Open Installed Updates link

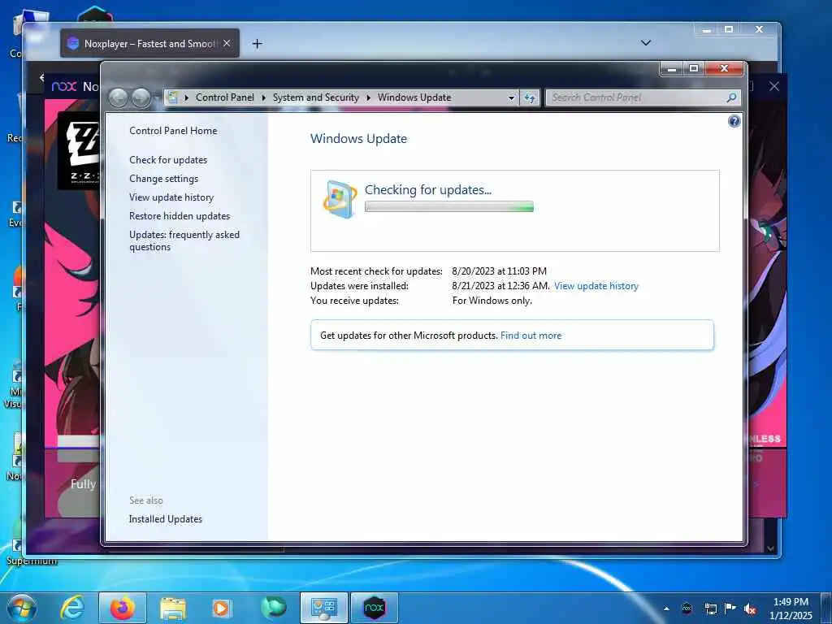(x=166, y=519)
